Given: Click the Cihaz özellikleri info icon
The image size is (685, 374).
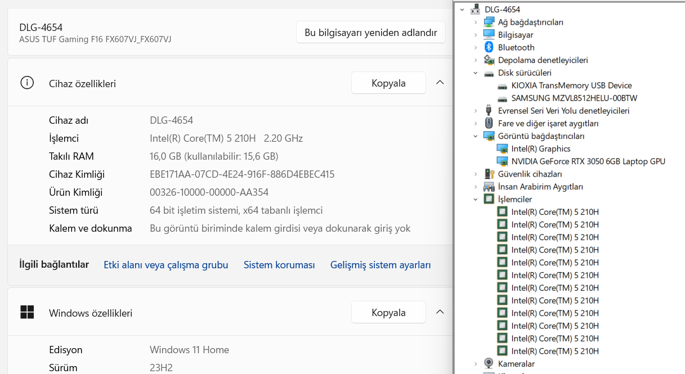Looking at the screenshot, I should tap(27, 83).
